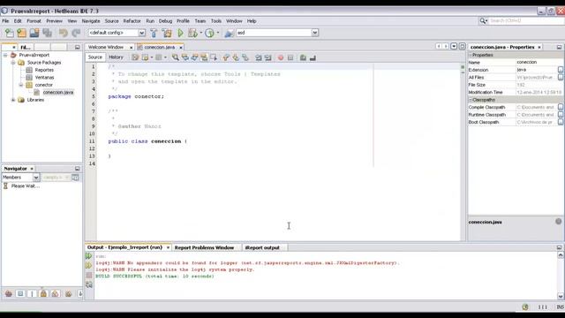Image resolution: width=565 pixels, height=318 pixels.
Task: Click the Undo toolbar icon
Action: (64, 34)
